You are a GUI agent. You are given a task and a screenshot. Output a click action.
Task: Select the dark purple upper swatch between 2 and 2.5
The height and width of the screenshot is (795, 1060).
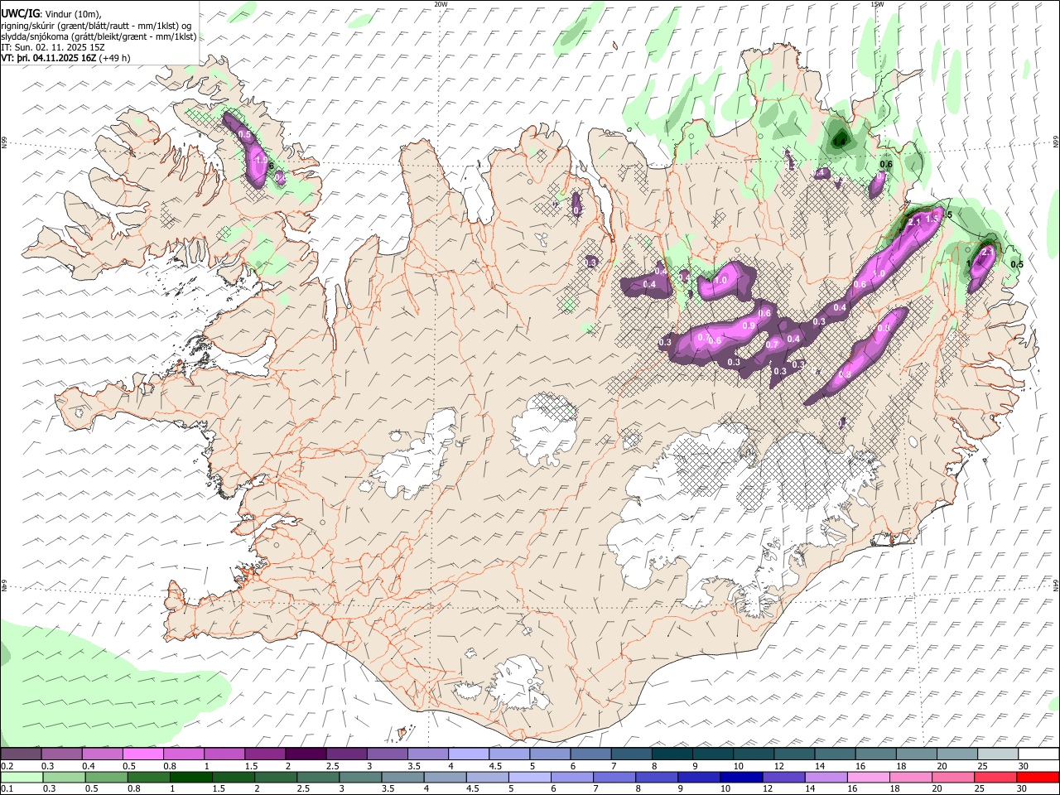pos(306,754)
